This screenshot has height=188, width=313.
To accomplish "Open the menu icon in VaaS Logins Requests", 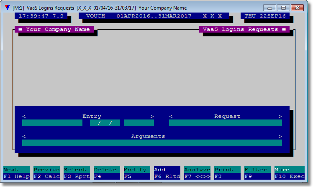I will 284,29.
